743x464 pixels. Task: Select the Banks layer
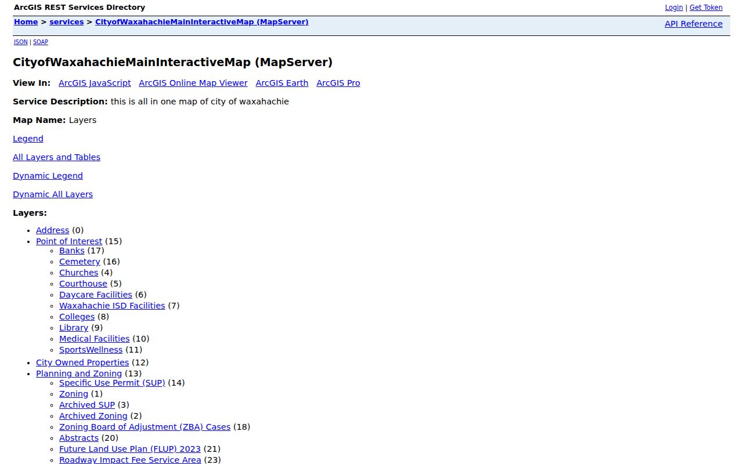72,251
